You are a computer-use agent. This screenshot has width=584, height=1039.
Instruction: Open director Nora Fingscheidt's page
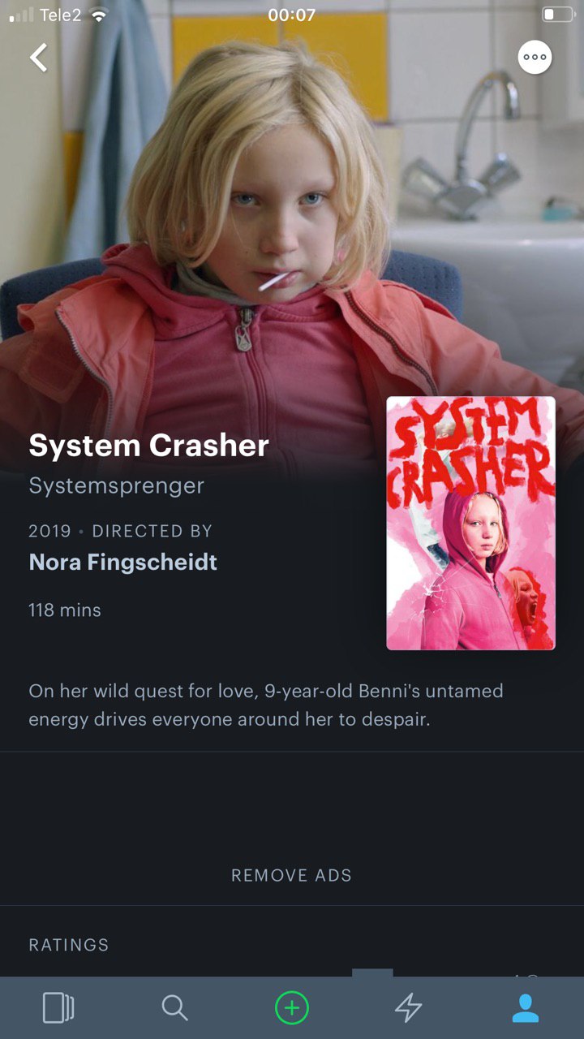coord(123,562)
